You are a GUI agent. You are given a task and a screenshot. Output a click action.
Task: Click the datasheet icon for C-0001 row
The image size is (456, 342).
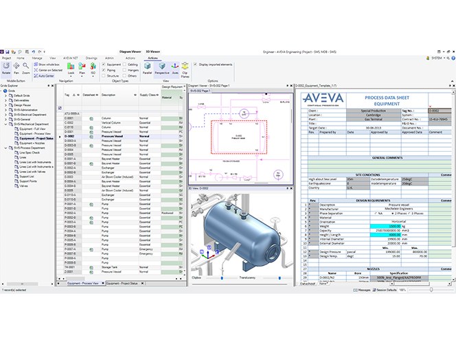pos(91,119)
